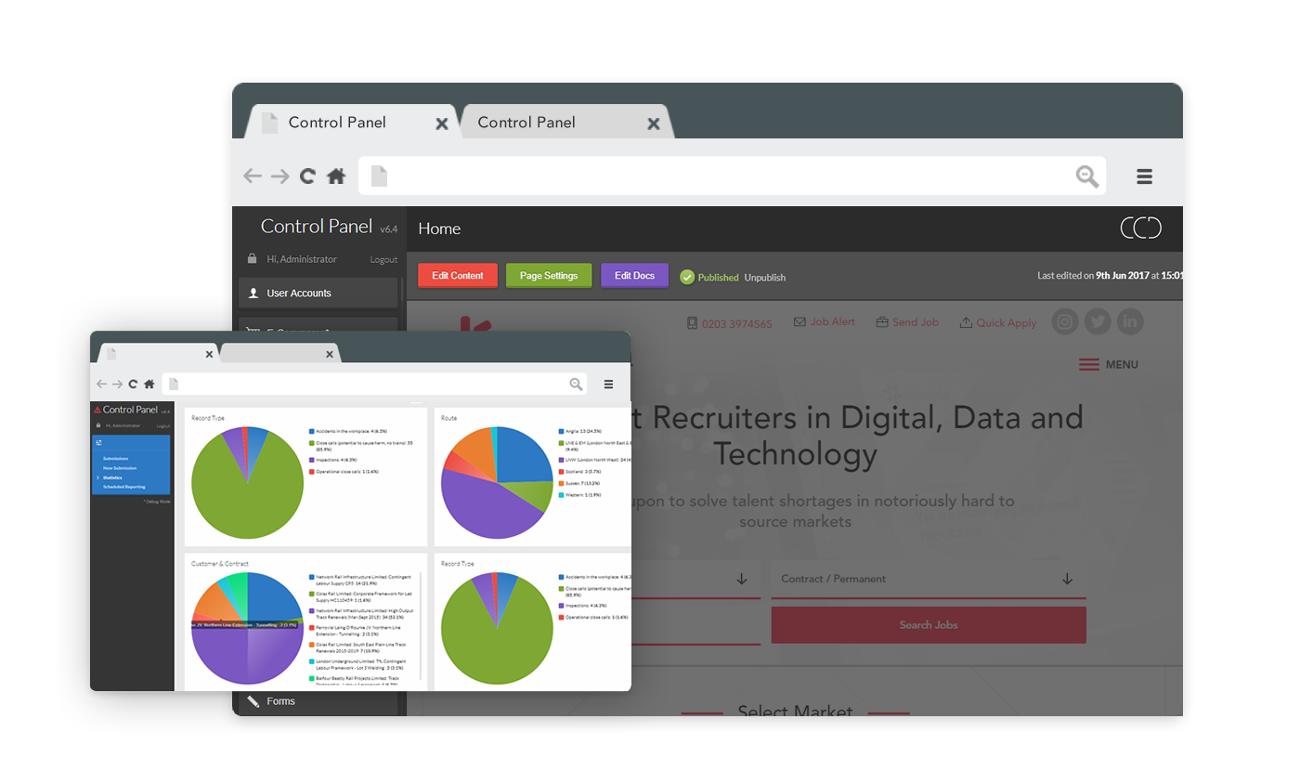The height and width of the screenshot is (784, 1300).
Task: Click the Instagram icon in site header
Action: tap(1065, 322)
